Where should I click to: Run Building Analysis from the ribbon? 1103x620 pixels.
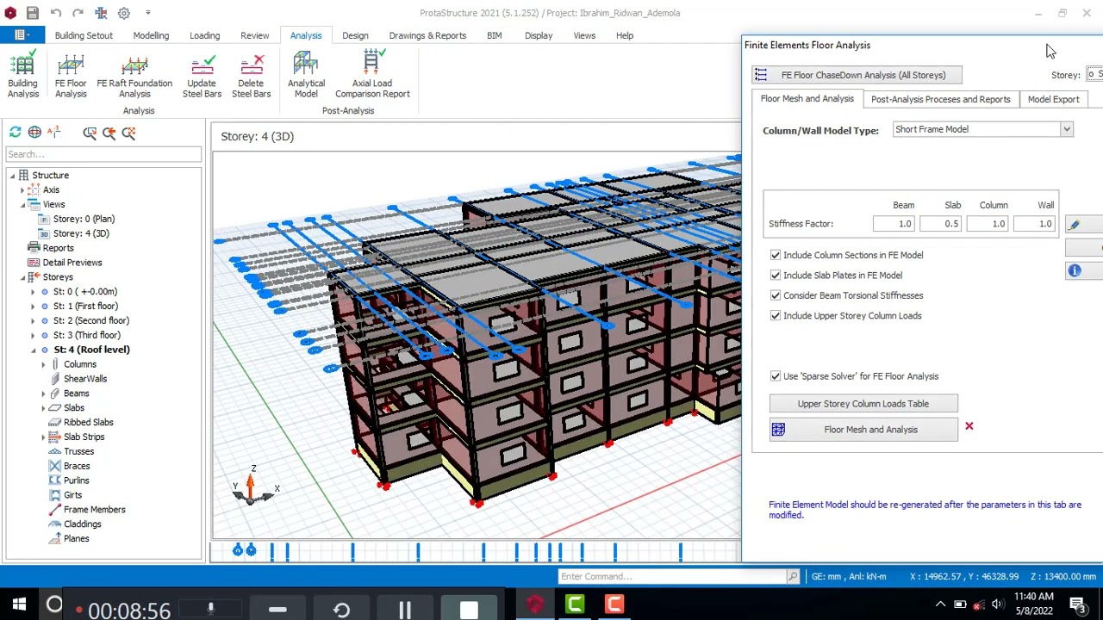pos(23,75)
